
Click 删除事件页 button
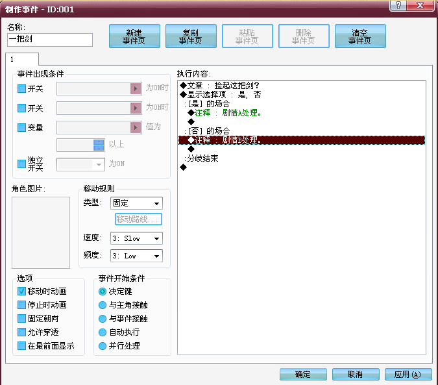coord(304,36)
